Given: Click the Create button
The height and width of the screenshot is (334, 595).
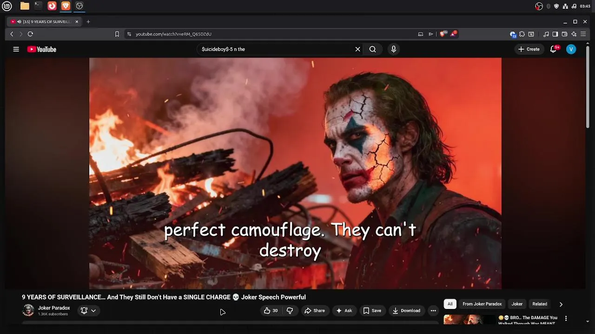Looking at the screenshot, I should pyautogui.click(x=529, y=49).
